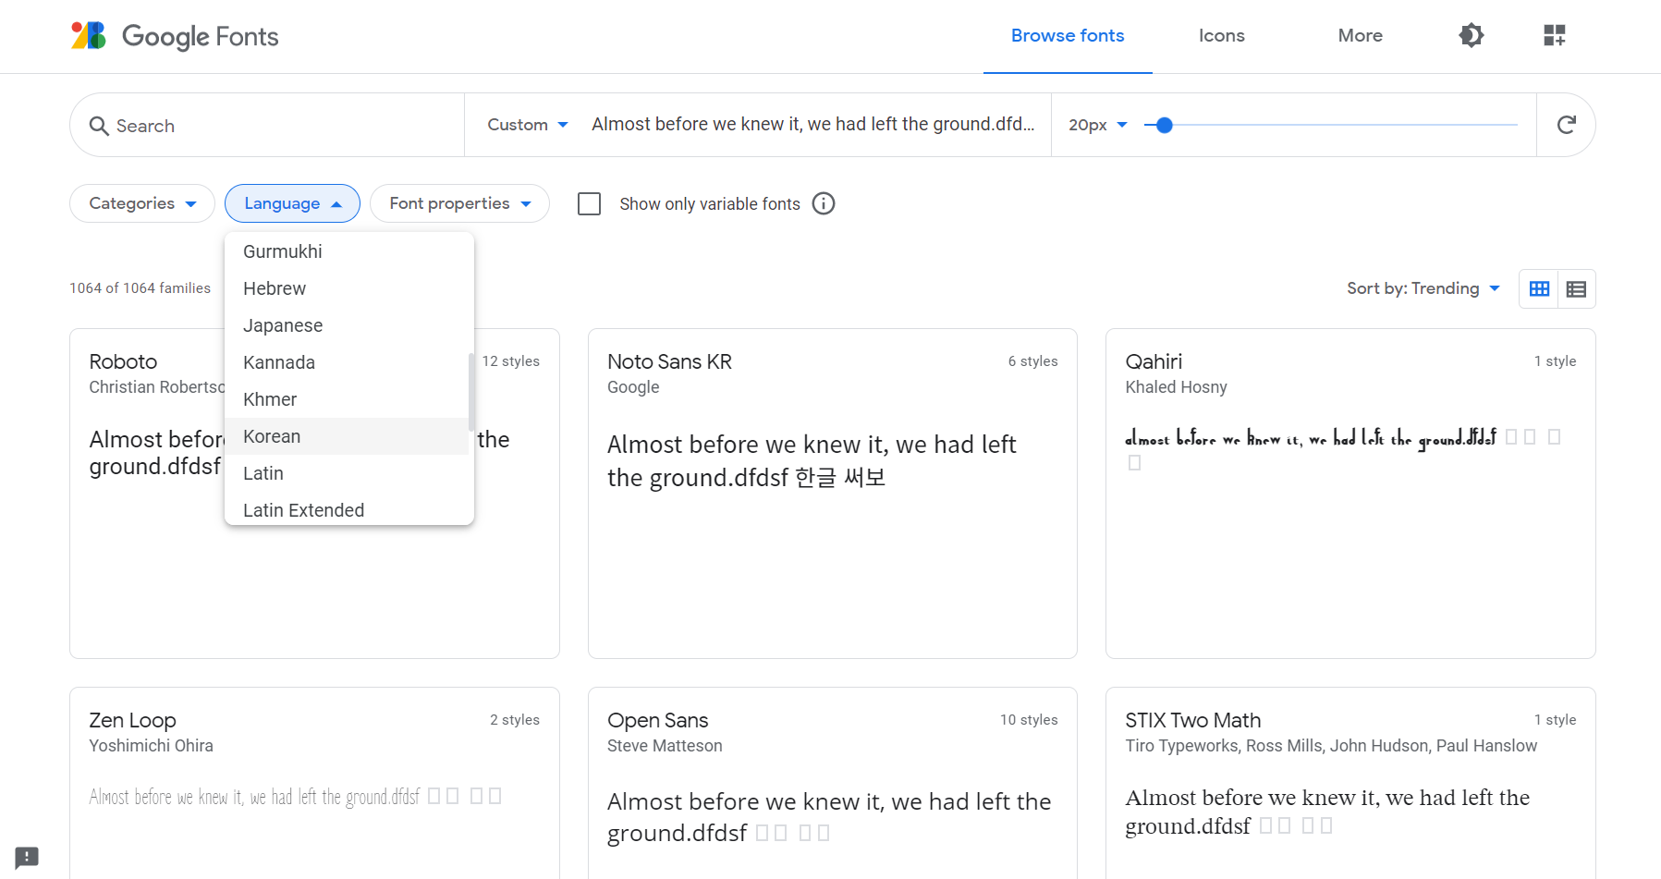Pick Khmer from the language list
This screenshot has width=1661, height=879.
pos(347,399)
